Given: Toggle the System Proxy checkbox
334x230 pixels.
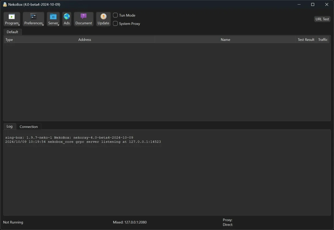Looking at the screenshot, I should (x=115, y=24).
